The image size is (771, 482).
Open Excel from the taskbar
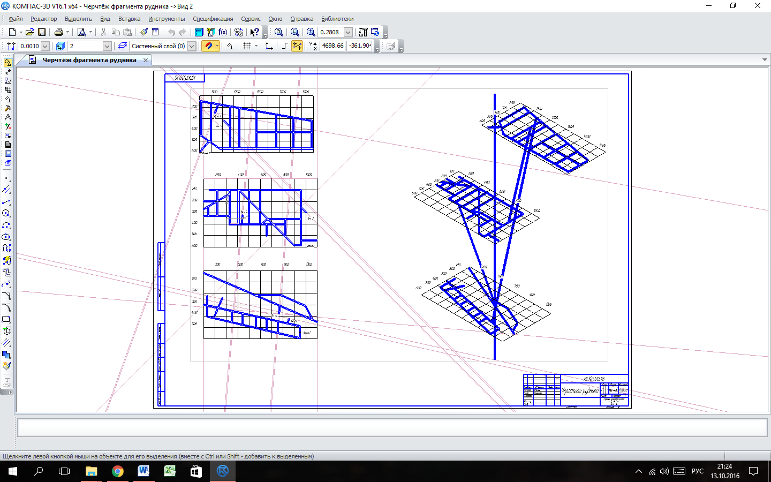point(170,471)
